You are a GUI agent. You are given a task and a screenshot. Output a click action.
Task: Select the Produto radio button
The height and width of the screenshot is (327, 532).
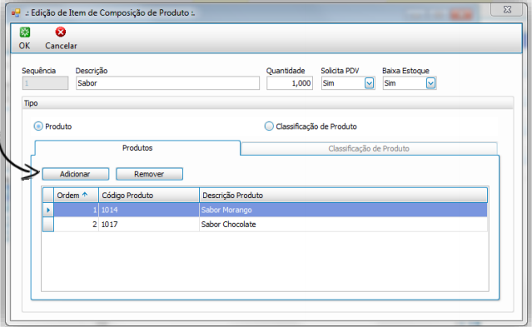click(38, 126)
